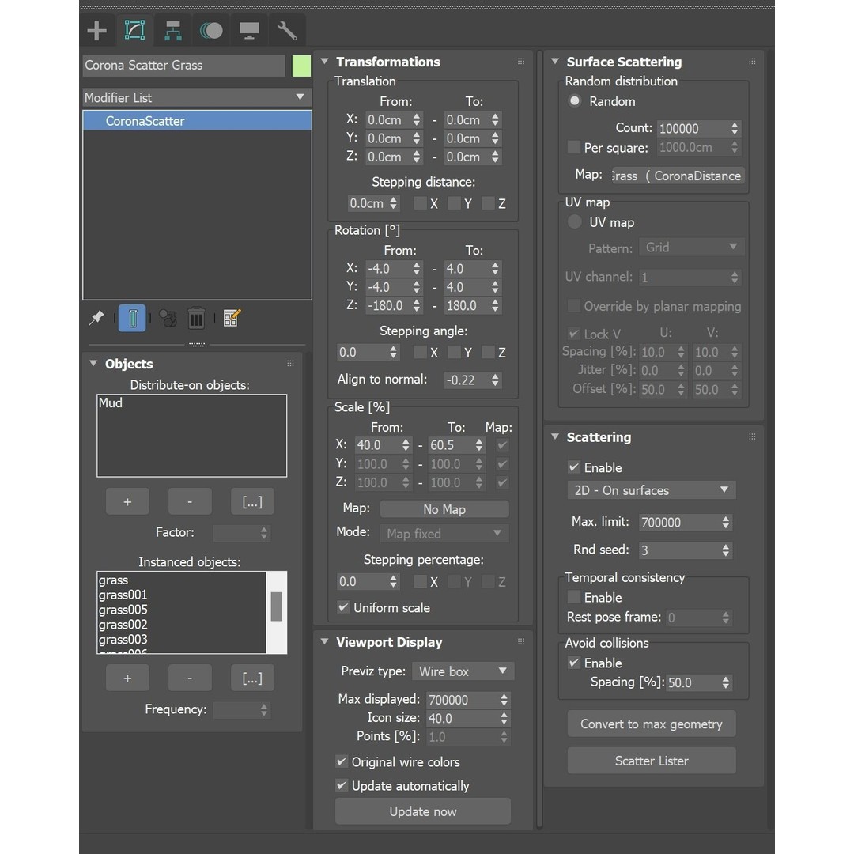Open the Hierarchy panel icon
The width and height of the screenshot is (854, 854).
tap(173, 31)
